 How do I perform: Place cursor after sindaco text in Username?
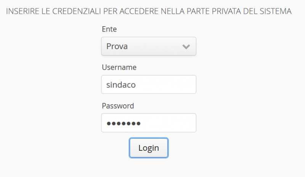(136, 85)
